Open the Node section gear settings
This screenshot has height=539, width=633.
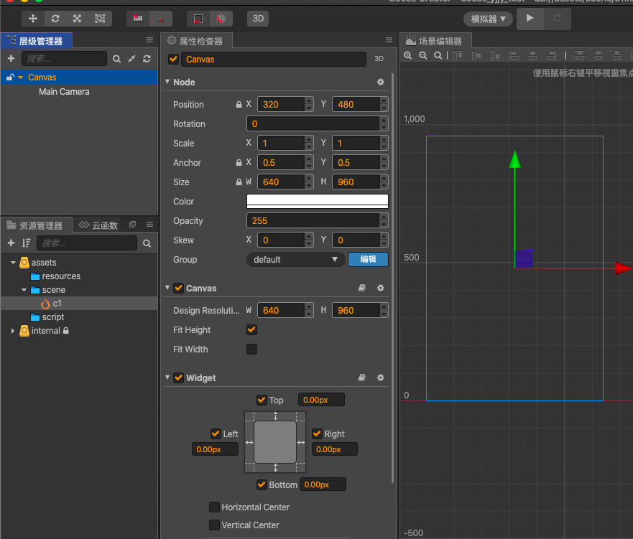pos(380,82)
